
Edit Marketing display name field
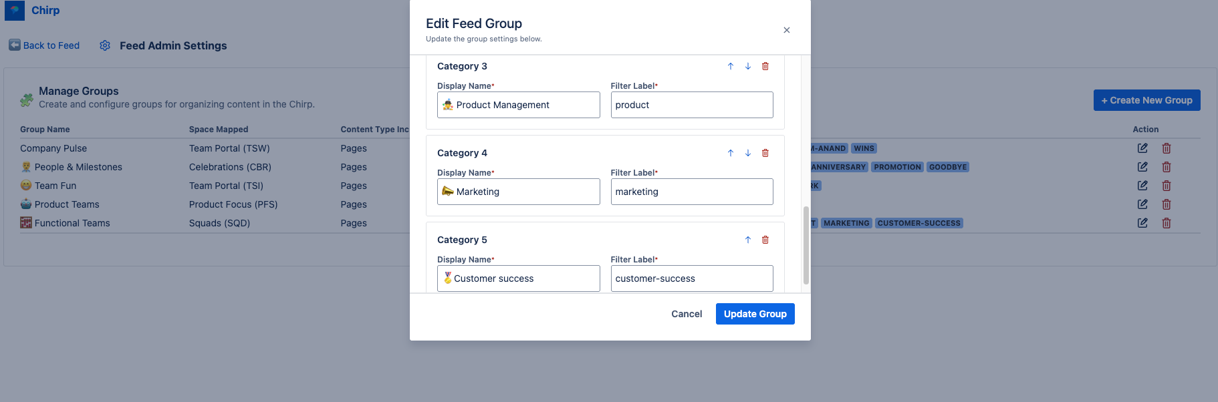point(519,192)
